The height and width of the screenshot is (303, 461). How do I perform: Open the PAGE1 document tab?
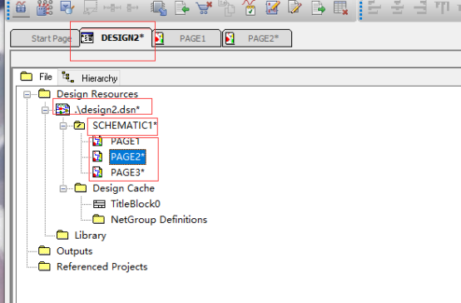(187, 38)
